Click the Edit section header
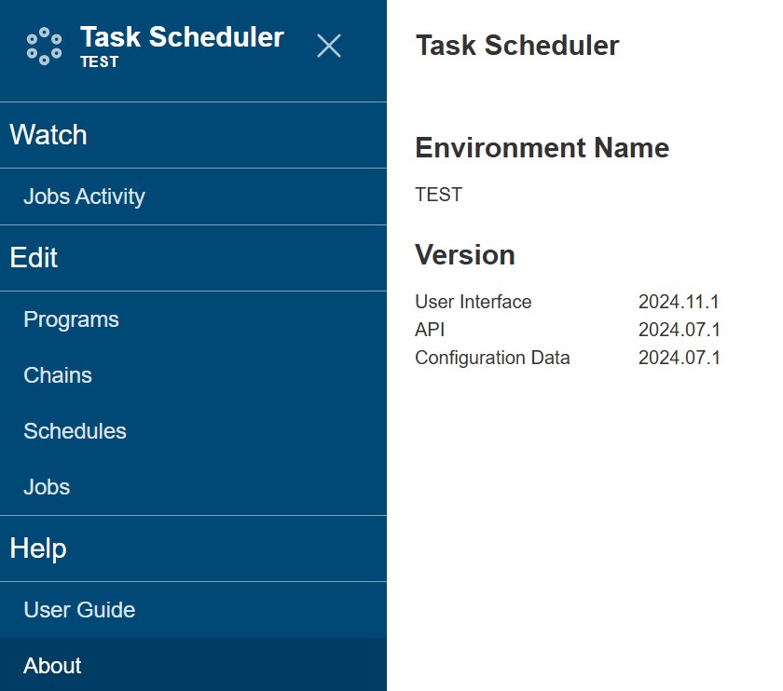This screenshot has width=783, height=691. tap(34, 258)
